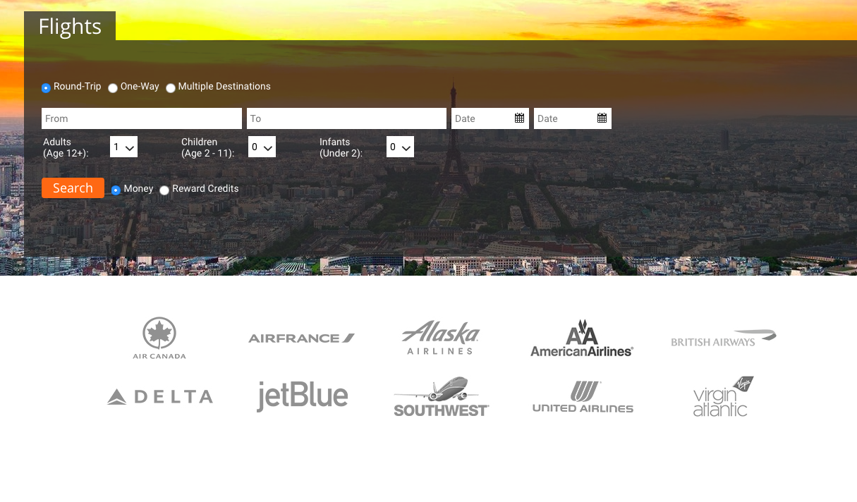Open the Children count dropdown

click(262, 147)
